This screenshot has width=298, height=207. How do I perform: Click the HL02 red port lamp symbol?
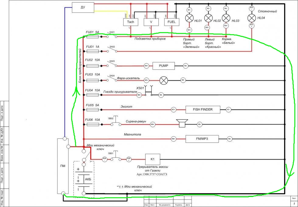(x=208, y=18)
